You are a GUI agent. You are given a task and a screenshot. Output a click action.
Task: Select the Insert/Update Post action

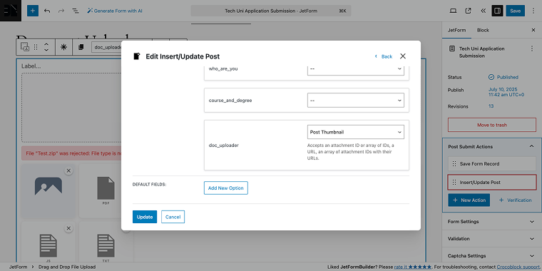[x=492, y=182]
